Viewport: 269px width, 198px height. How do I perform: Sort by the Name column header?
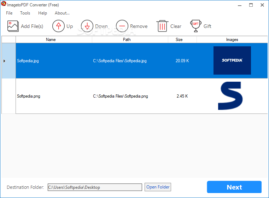coord(54,40)
